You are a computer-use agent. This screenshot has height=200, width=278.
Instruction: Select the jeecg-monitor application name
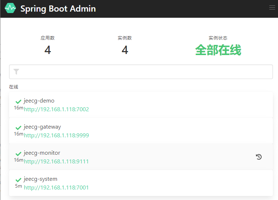click(42, 153)
